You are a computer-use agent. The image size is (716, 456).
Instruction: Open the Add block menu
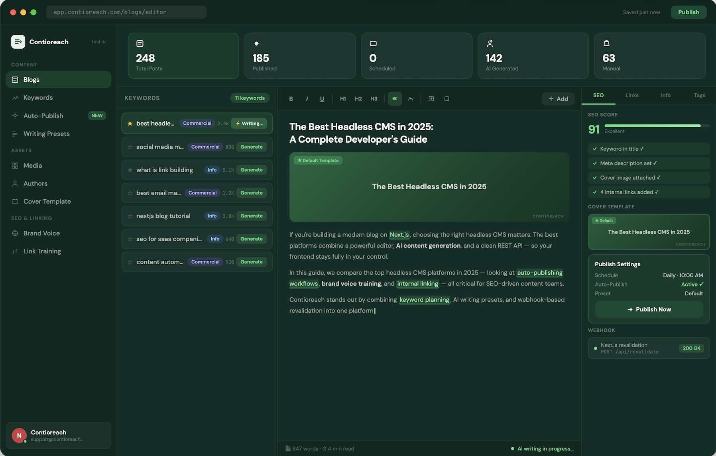click(x=558, y=99)
